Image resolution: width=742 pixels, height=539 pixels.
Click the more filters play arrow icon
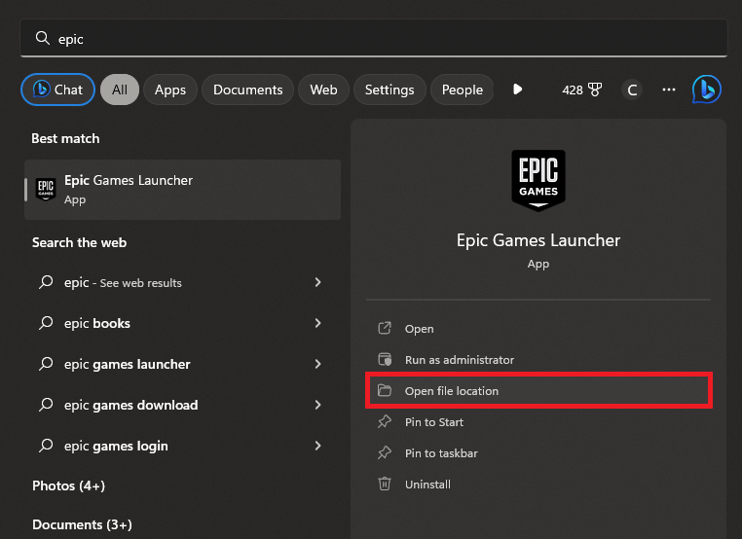(x=517, y=90)
